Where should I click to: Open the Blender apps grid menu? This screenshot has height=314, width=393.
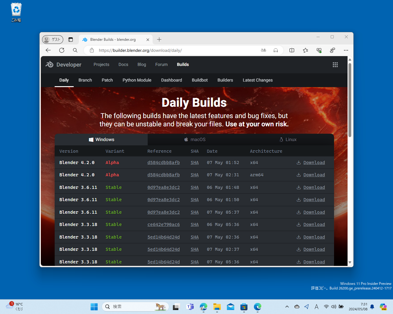335,65
